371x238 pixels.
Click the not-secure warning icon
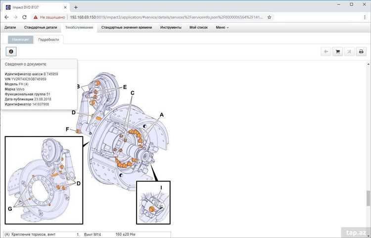pos(36,17)
